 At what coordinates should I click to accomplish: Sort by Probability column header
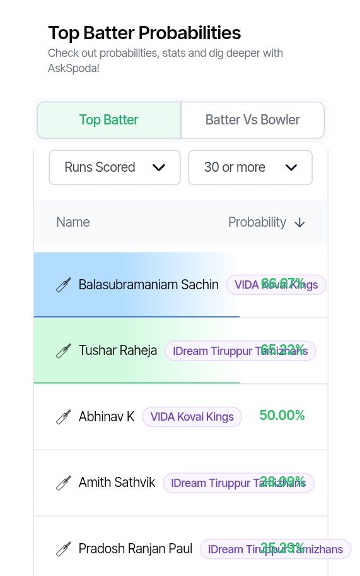click(x=257, y=222)
